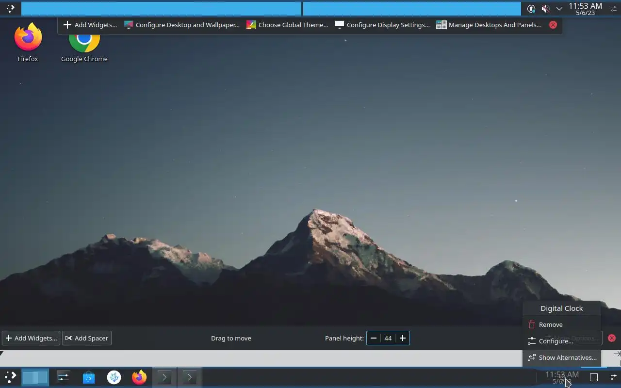Click the muted audio volume tray icon
Screen dimensions: 621x388
coord(545,9)
